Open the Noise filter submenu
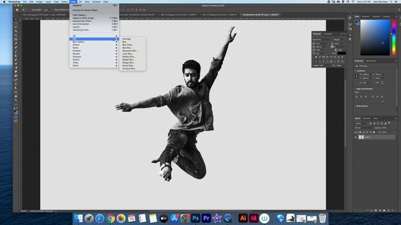Image resolution: width=401 pixels, height=225 pixels. 94,47
